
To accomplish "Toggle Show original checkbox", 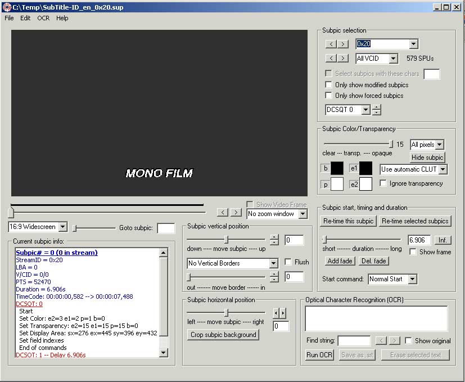I will pyautogui.click(x=408, y=340).
